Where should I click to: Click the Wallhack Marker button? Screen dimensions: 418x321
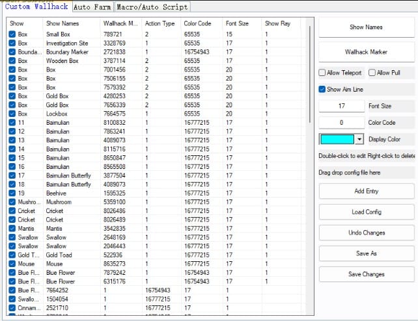tap(366, 52)
